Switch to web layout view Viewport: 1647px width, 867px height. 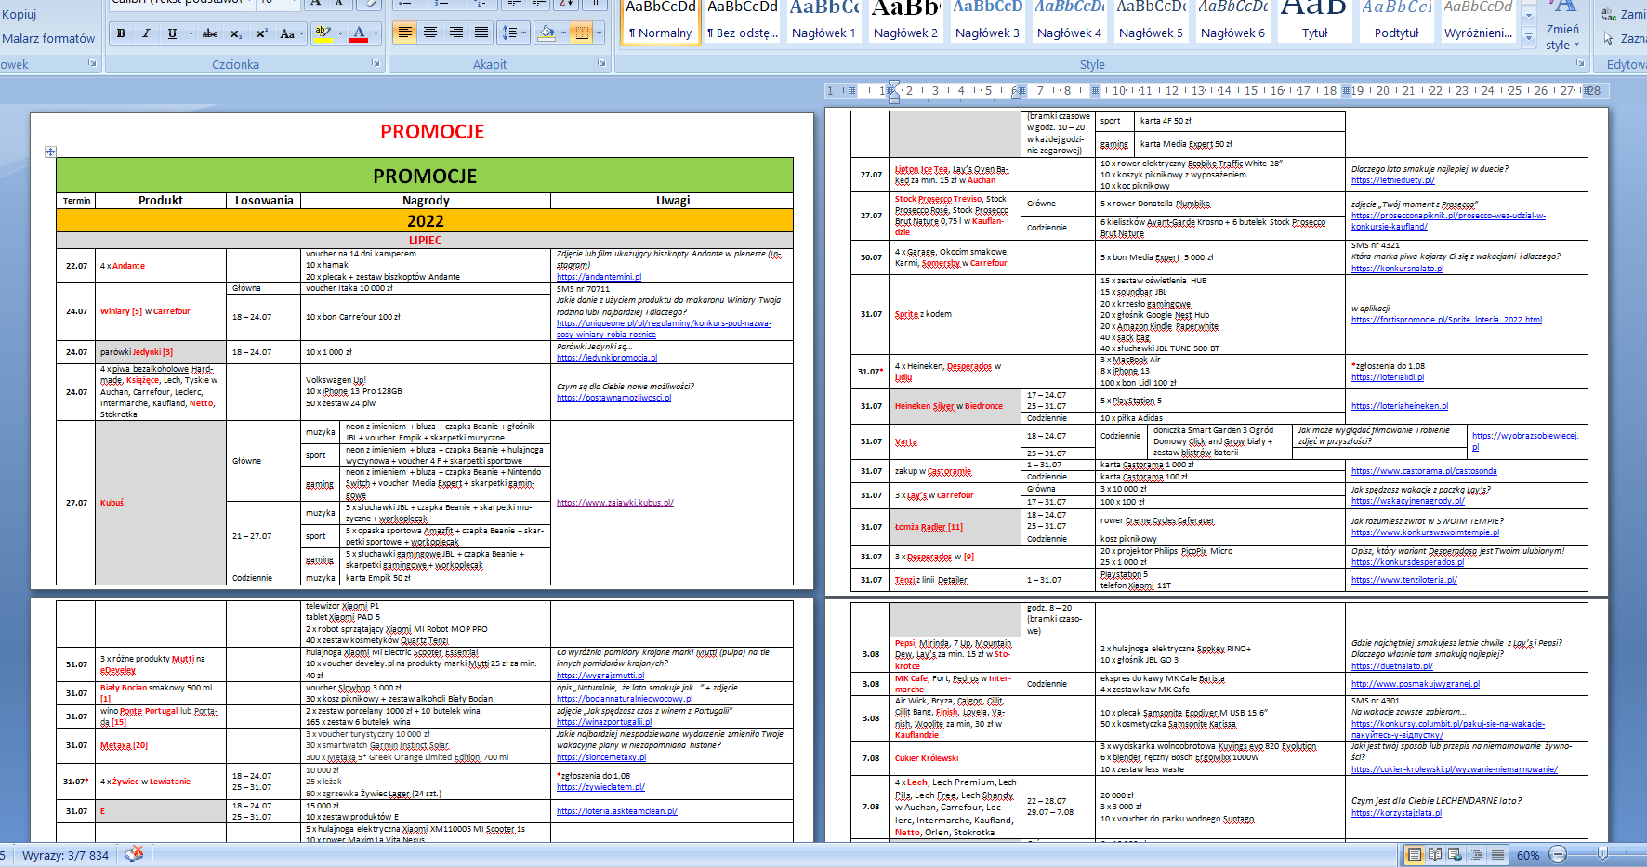coord(1456,855)
